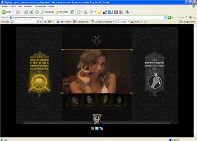The width and height of the screenshot is (197, 141).
Task: Share the page on Facebook
Action: pos(92,128)
